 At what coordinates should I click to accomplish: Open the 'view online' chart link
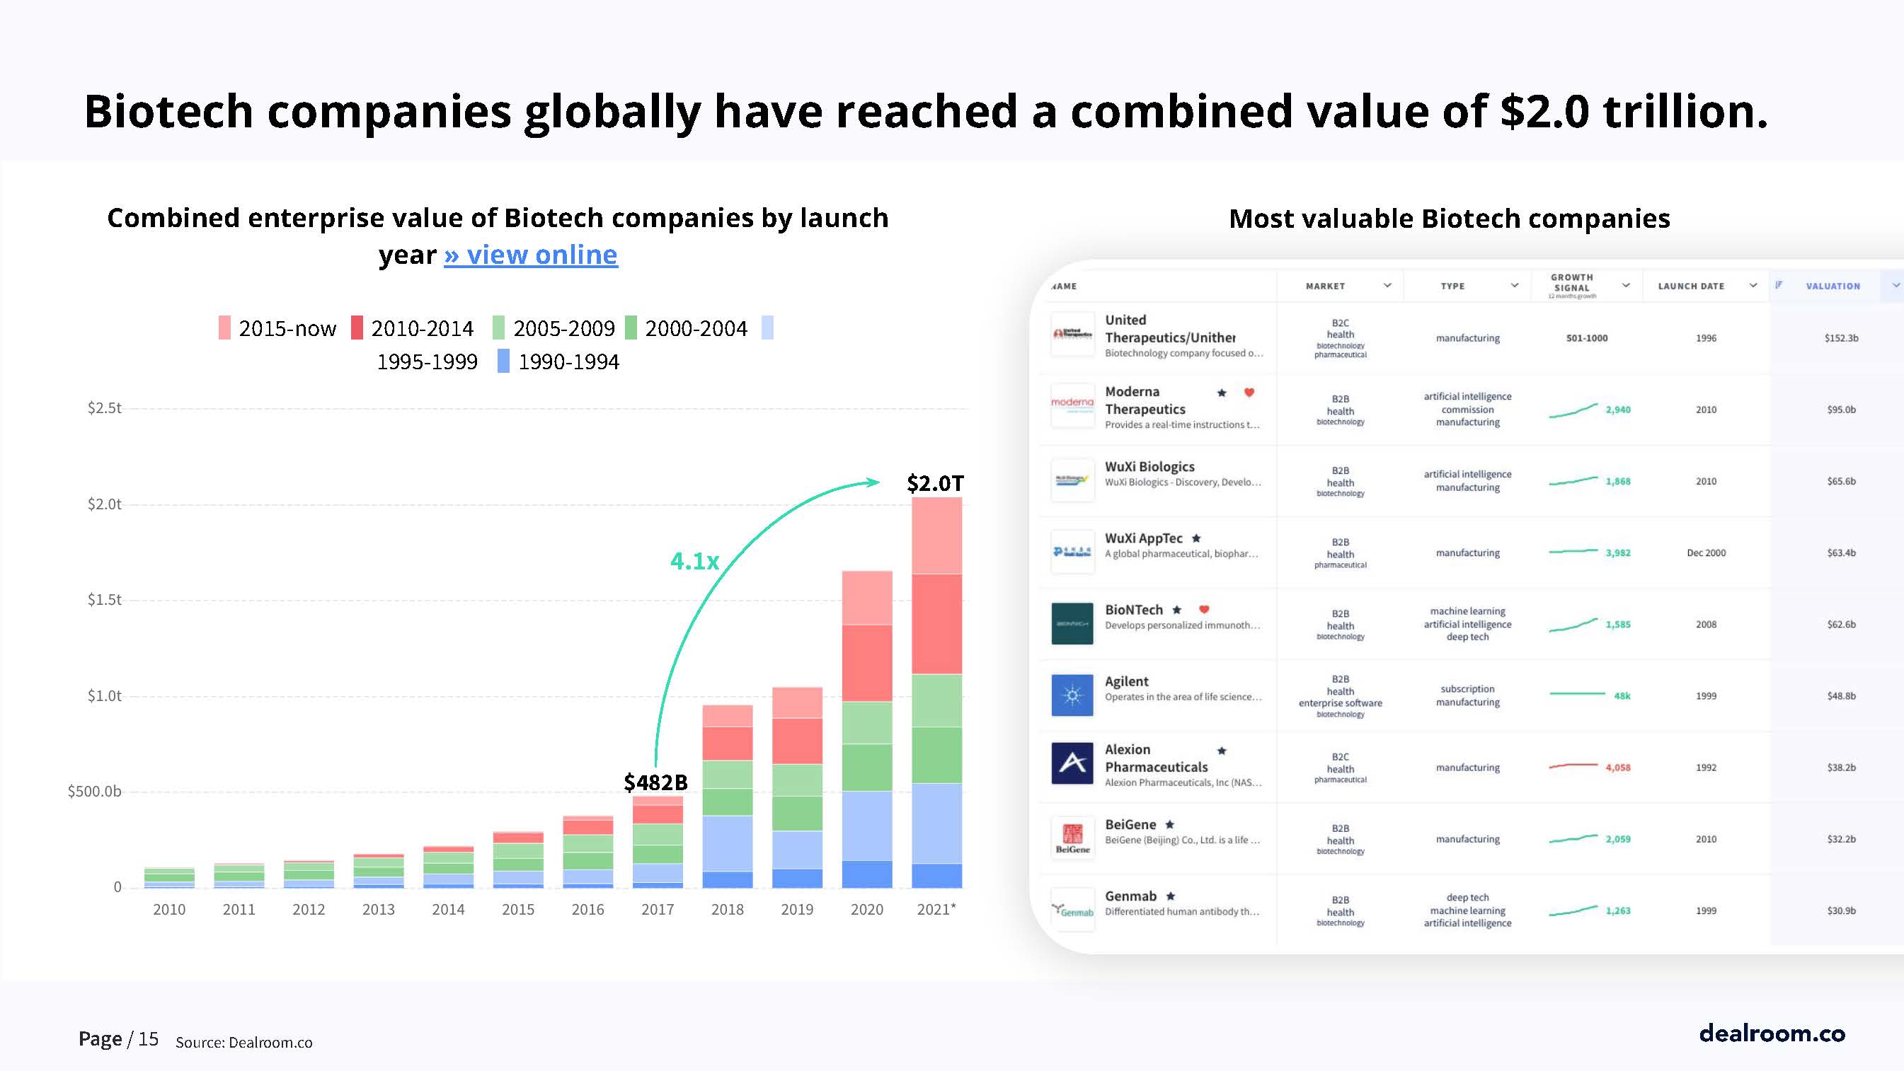click(531, 255)
